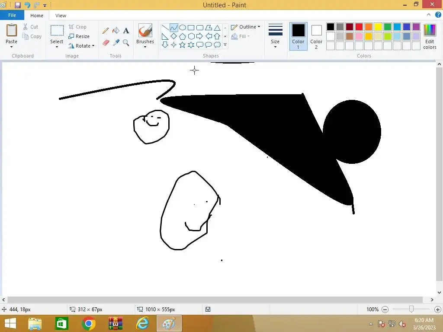Choose the Hexagon shape
The height and width of the screenshot is (332, 443).
click(191, 36)
